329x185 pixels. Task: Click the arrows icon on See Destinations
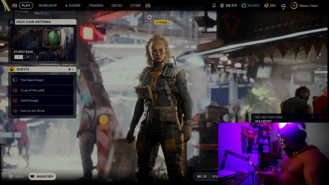click(x=313, y=117)
